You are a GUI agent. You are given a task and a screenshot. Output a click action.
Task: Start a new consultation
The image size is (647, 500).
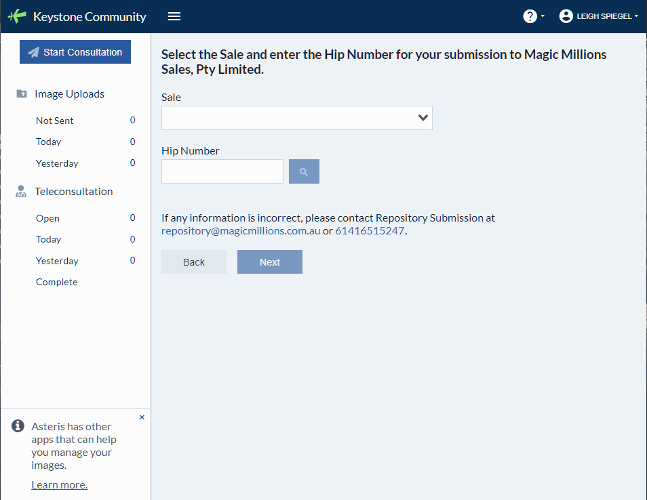(x=75, y=52)
